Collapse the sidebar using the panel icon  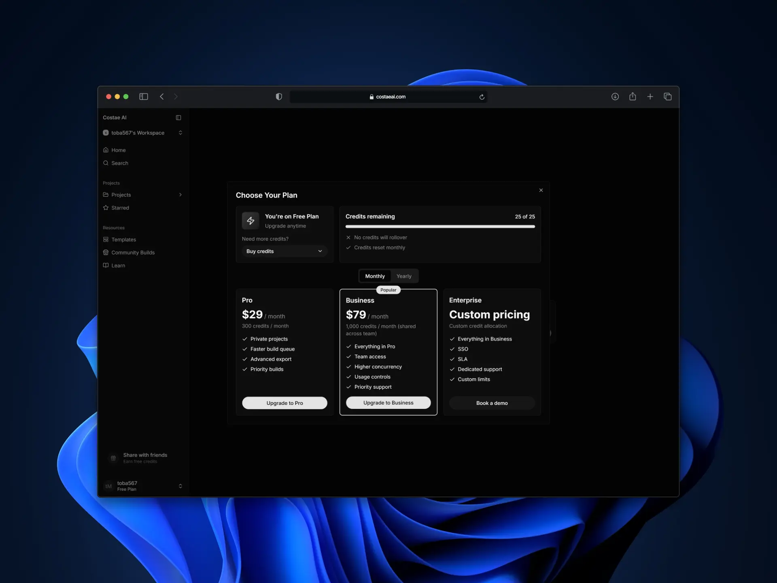[178, 117]
